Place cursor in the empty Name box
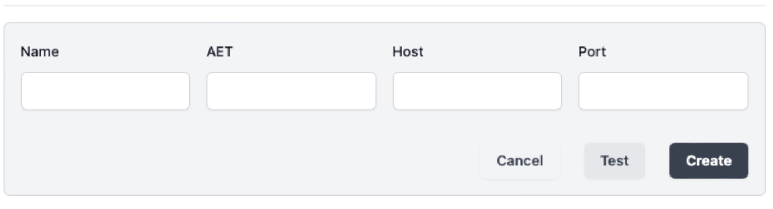This screenshot has width=773, height=209. [x=105, y=91]
